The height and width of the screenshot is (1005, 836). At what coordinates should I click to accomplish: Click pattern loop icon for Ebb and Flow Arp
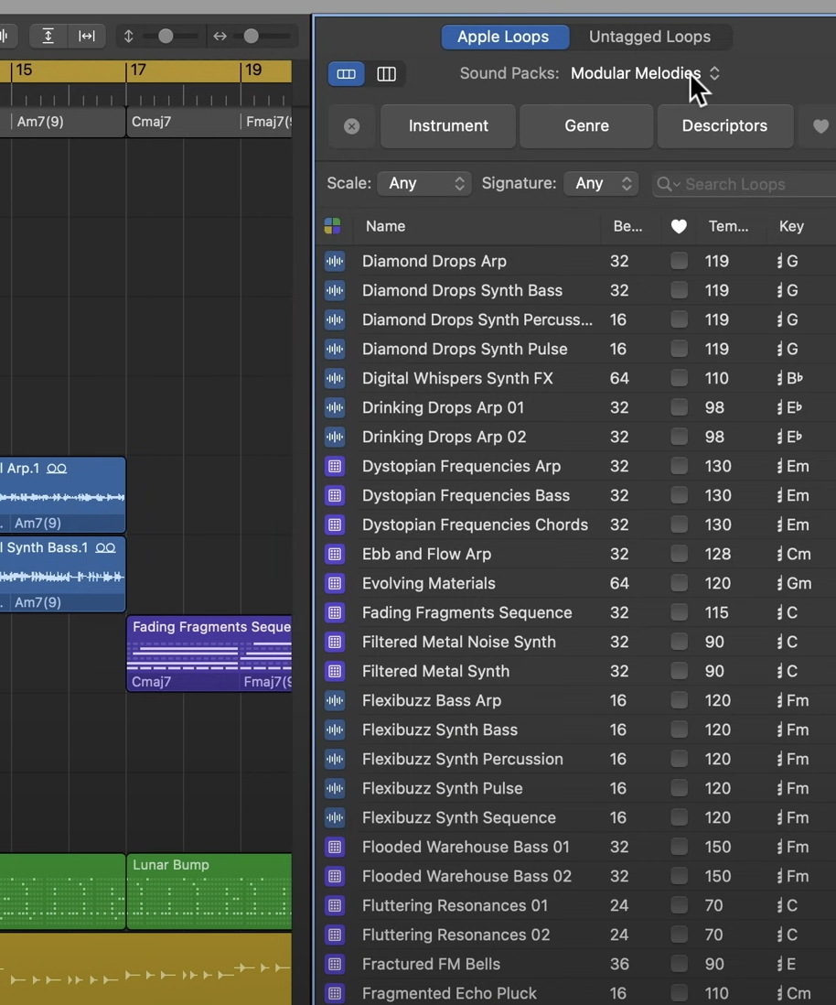(x=335, y=554)
